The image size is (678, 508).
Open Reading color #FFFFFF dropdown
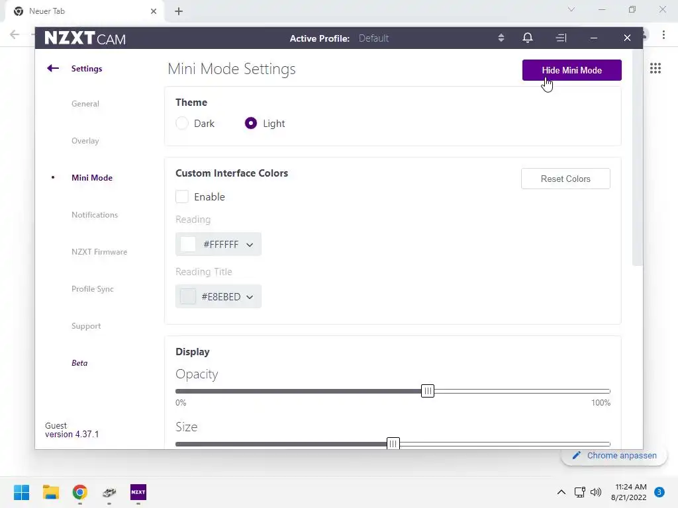tap(218, 244)
